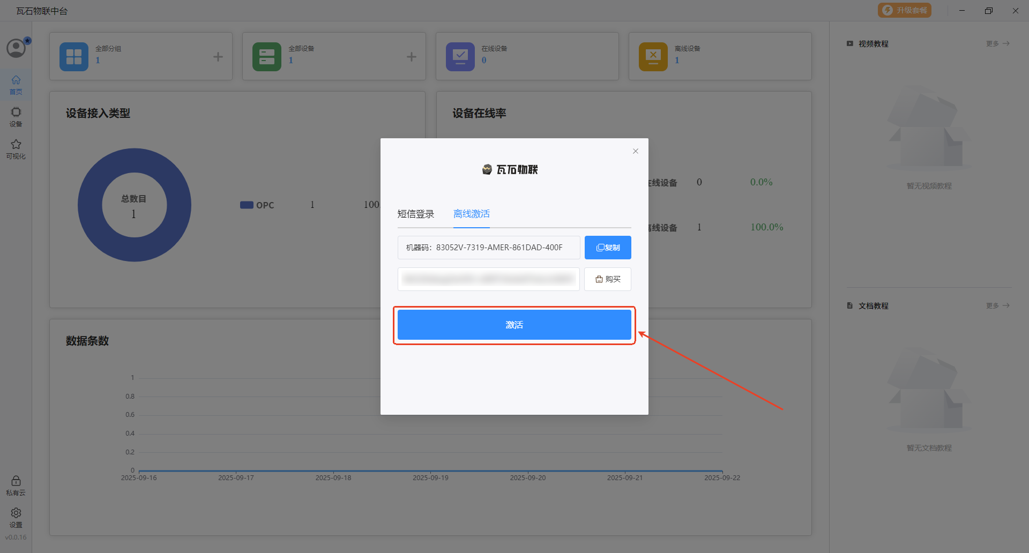Close the activation dialog
The image size is (1029, 553).
(x=636, y=151)
